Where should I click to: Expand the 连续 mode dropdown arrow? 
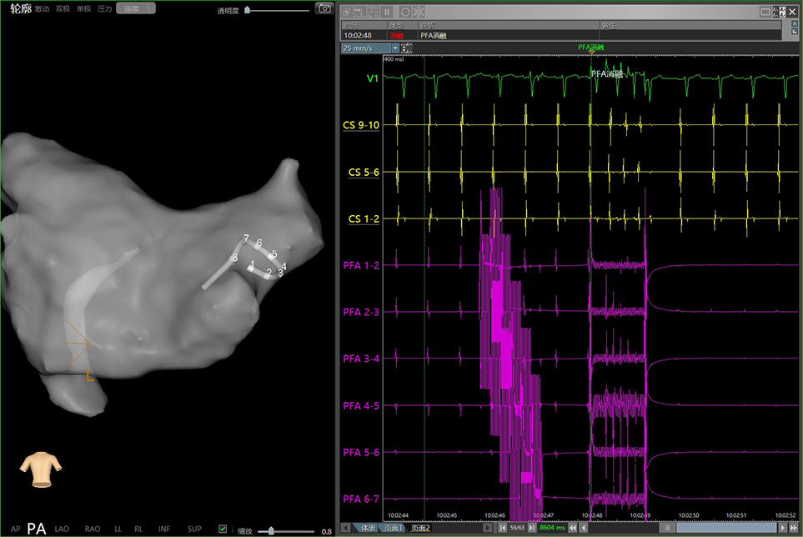(x=148, y=8)
